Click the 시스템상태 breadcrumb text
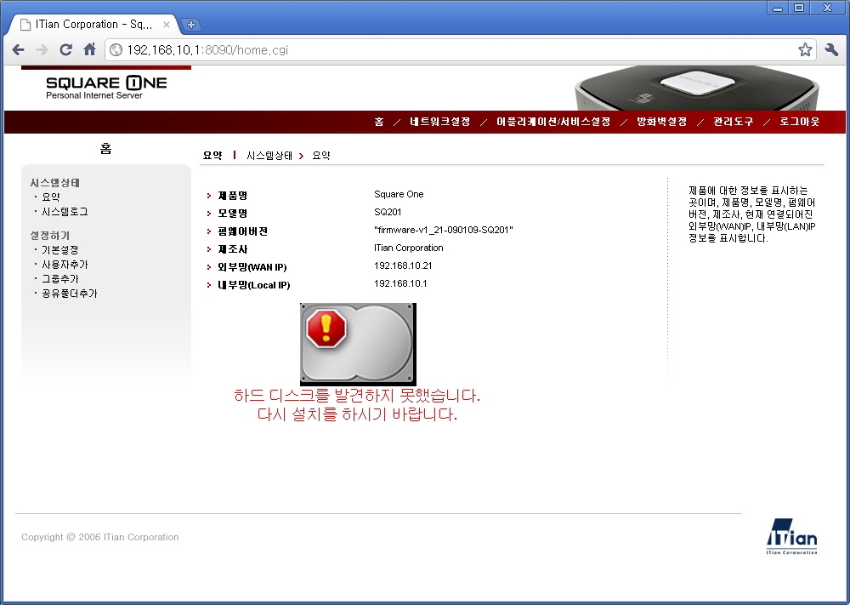The image size is (850, 605). (269, 156)
